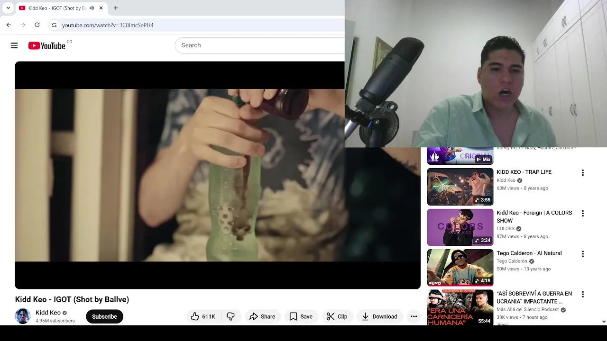Screen dimensions: 607x341
Task: Open 'ASÍ SOBREVIVÍ A GUERRA EN UCRANIA' title
Action: click(534, 297)
